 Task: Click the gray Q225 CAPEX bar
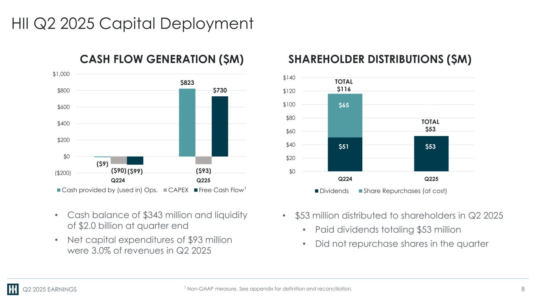click(x=203, y=160)
